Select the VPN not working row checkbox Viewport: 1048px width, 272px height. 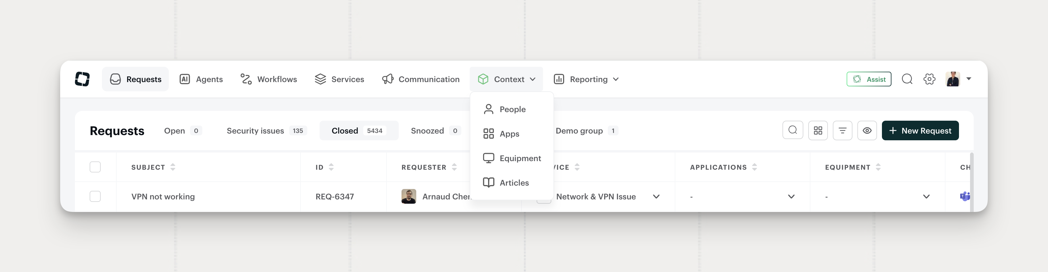tap(95, 196)
